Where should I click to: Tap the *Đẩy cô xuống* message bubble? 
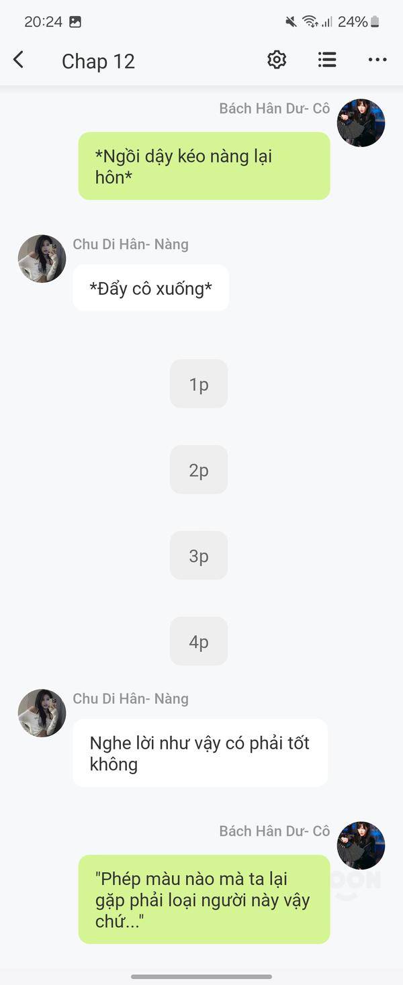point(151,288)
